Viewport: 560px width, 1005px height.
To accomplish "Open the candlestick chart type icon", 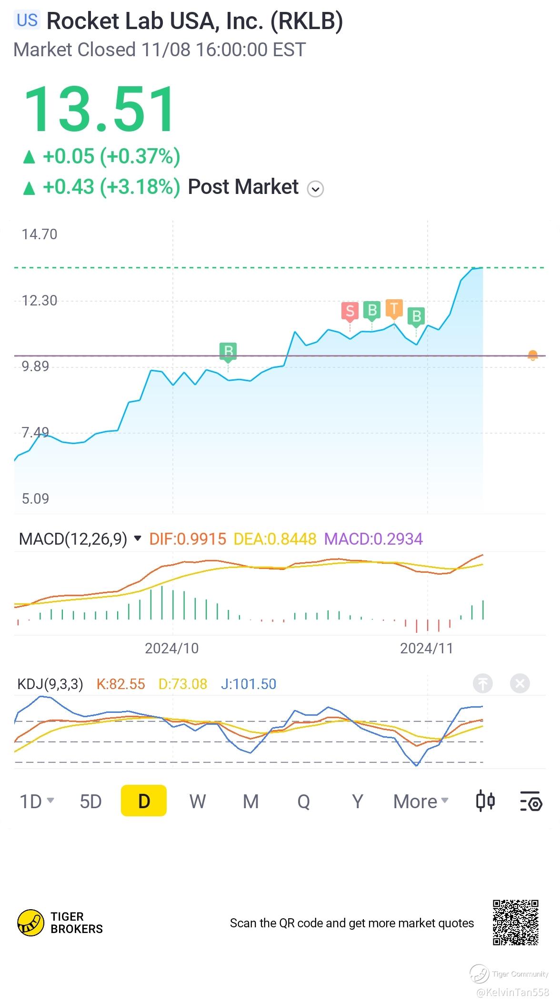I will 485,801.
